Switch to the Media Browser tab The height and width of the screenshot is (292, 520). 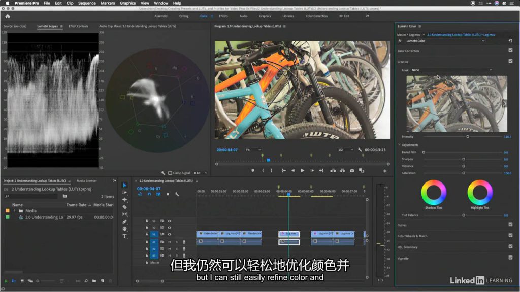click(86, 181)
